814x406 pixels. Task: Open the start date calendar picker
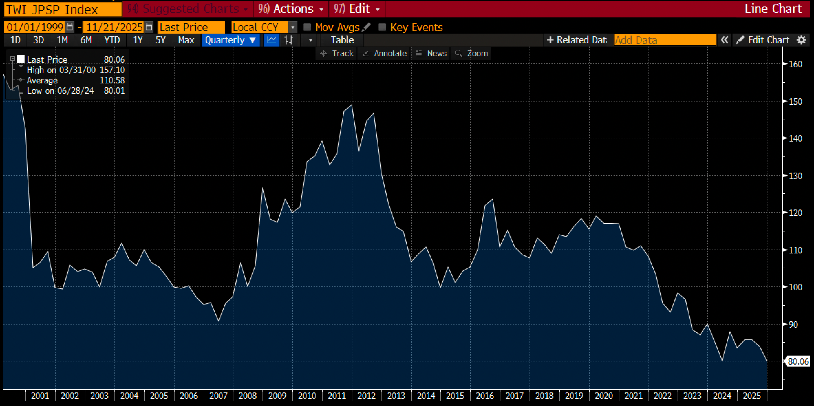coord(70,27)
